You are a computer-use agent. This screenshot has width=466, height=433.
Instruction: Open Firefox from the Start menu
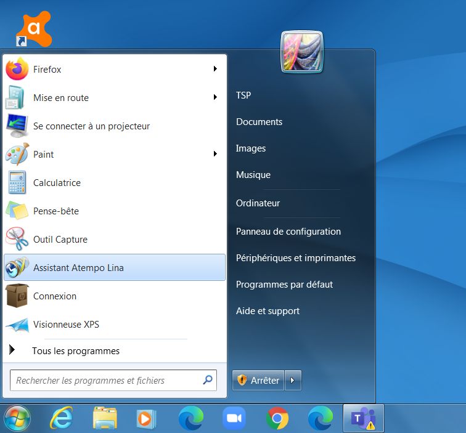pyautogui.click(x=115, y=69)
